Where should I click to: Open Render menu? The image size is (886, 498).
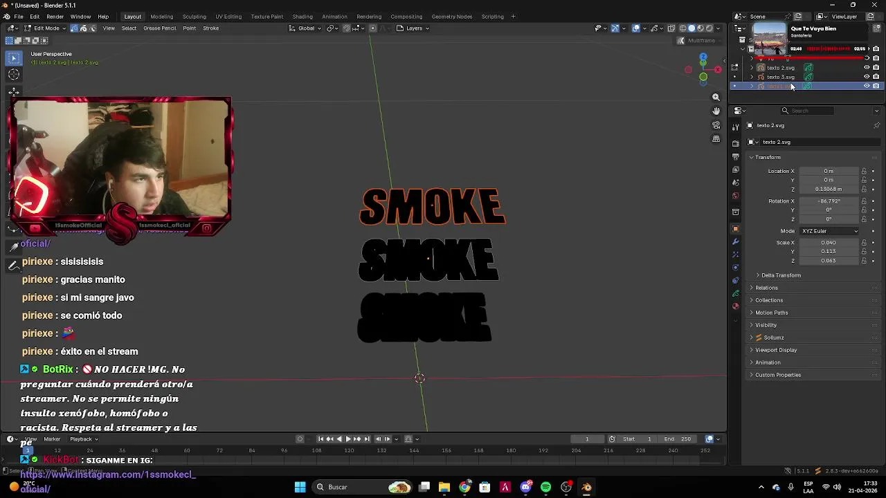coord(55,17)
